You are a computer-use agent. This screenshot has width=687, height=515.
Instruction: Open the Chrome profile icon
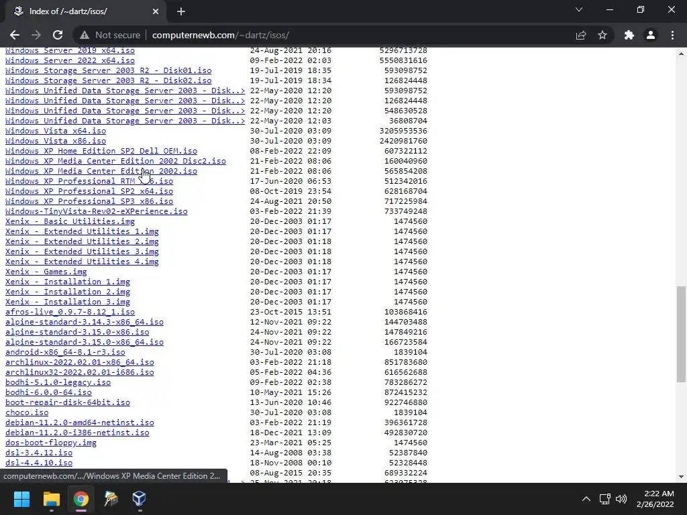(651, 35)
